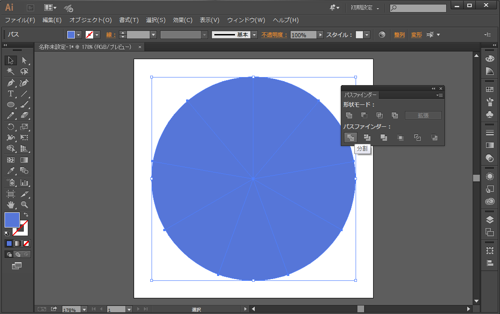
Task: Click the 不透明度 opacity link
Action: point(274,35)
